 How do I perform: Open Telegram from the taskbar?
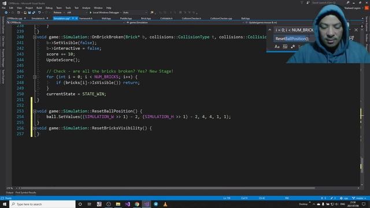click(156, 204)
